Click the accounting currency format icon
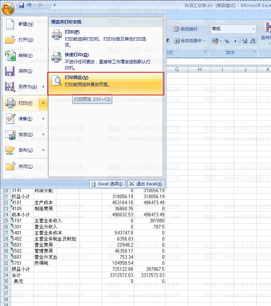The image size is (271, 306). [215, 41]
